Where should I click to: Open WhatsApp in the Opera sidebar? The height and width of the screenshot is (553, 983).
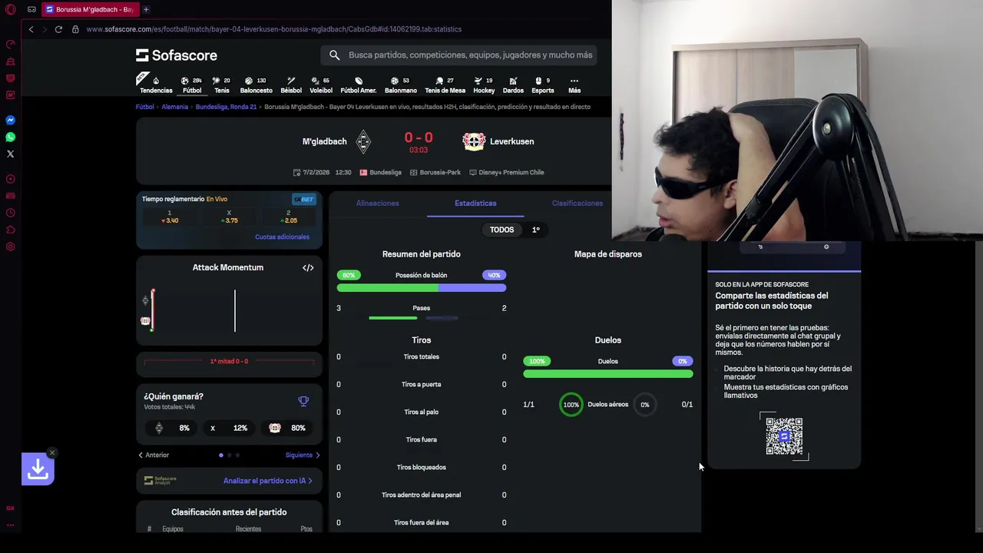(x=11, y=137)
